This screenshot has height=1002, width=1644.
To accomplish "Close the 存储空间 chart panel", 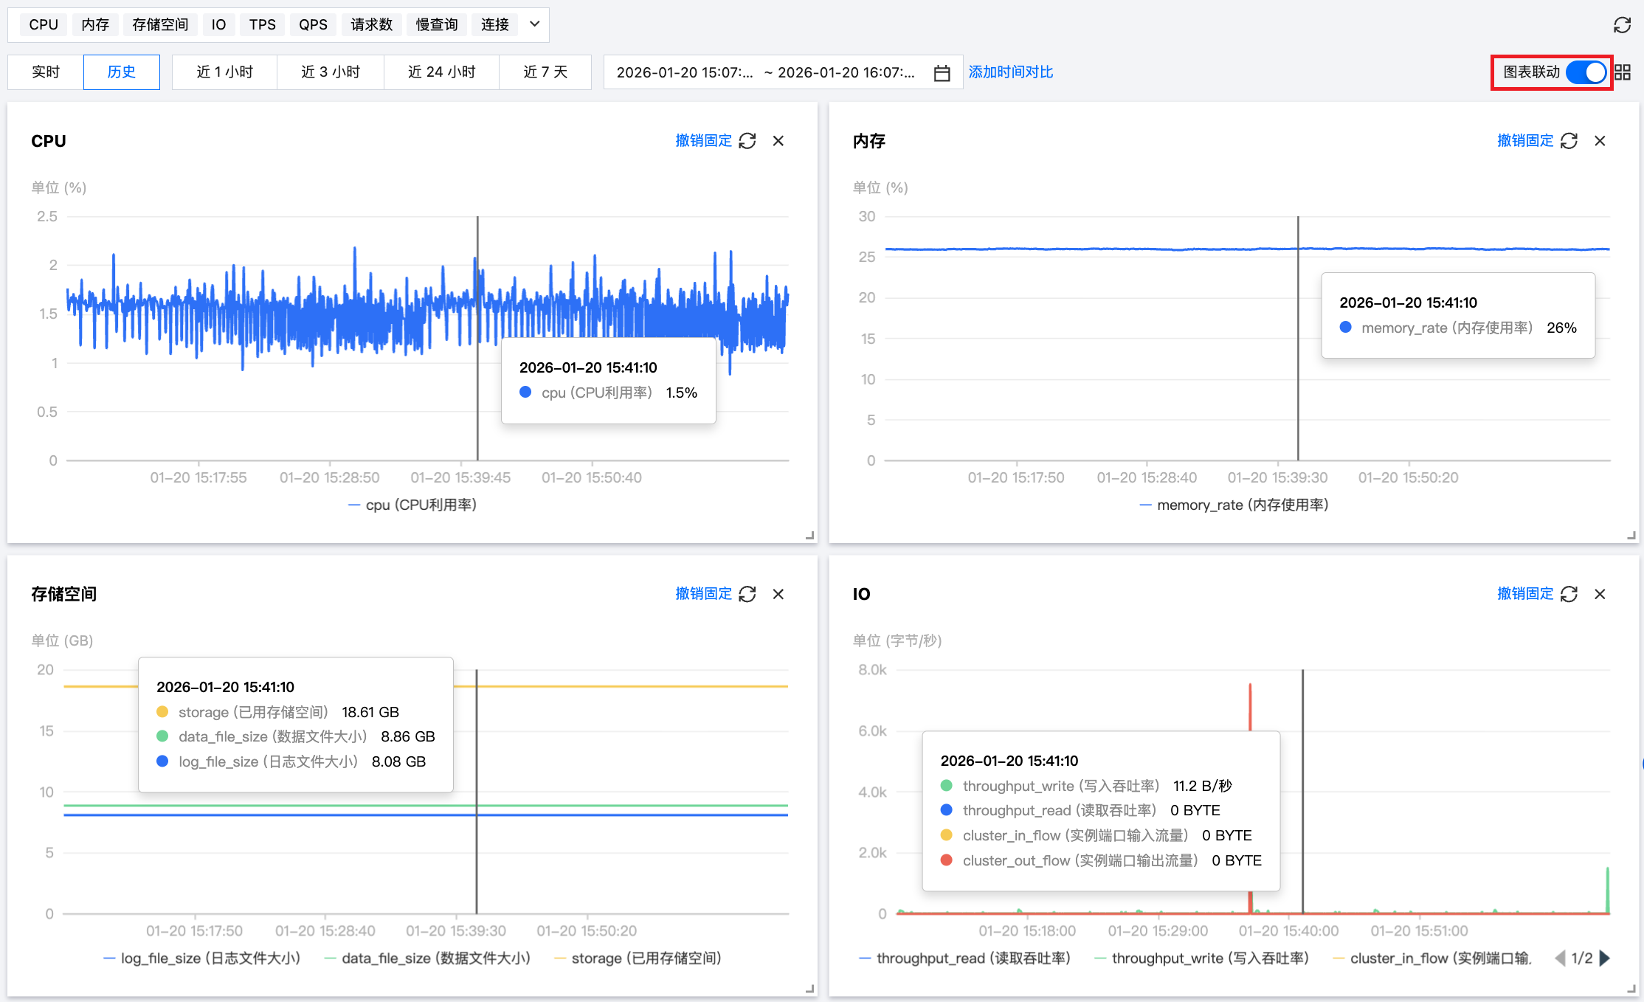I will [778, 594].
